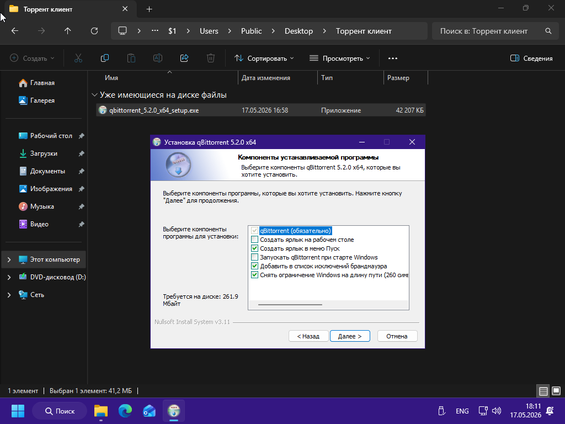Enable launching qBittorrent at Windows startup
The height and width of the screenshot is (424, 565).
(x=255, y=257)
